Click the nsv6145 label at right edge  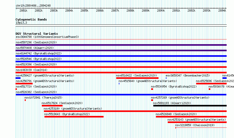pos(228,75)
